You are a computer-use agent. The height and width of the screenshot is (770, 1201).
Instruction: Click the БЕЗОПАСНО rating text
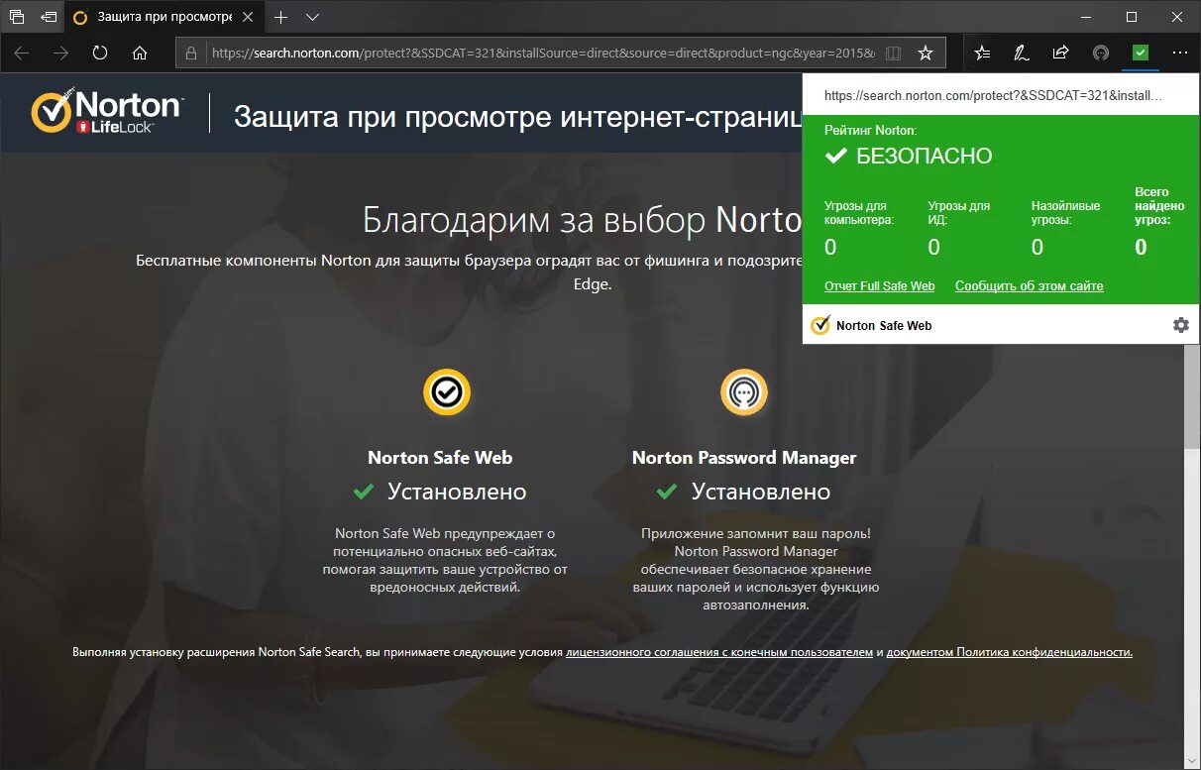pos(924,156)
